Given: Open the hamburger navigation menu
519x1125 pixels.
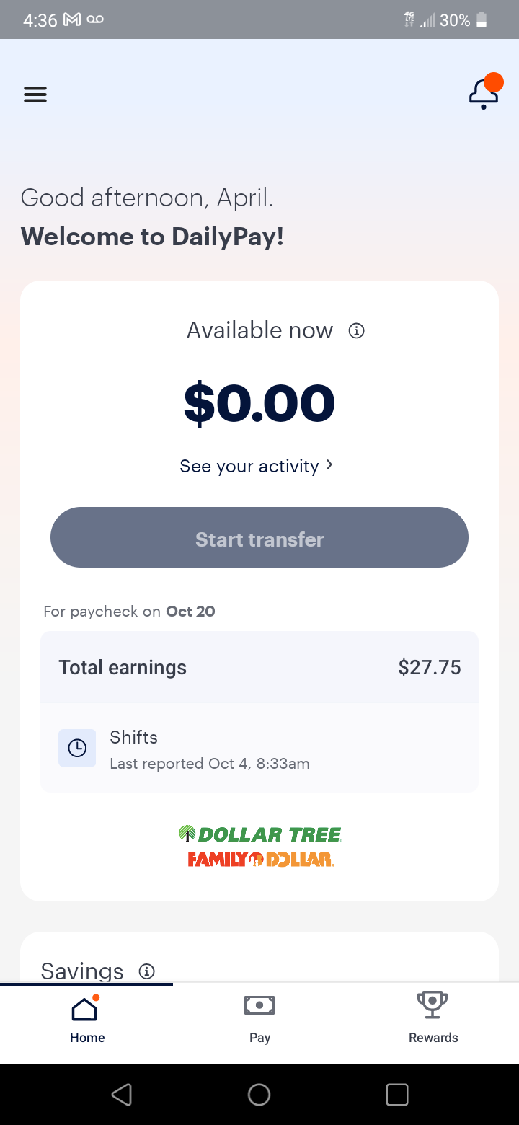Looking at the screenshot, I should (35, 94).
